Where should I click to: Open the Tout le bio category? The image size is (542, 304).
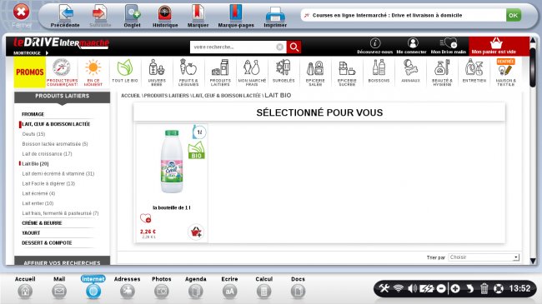tap(125, 72)
